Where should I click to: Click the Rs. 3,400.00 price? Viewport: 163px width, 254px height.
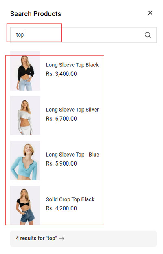point(62,74)
